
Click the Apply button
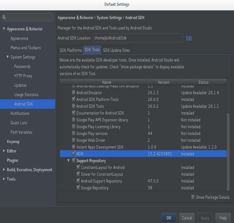pyautogui.click(x=205, y=218)
